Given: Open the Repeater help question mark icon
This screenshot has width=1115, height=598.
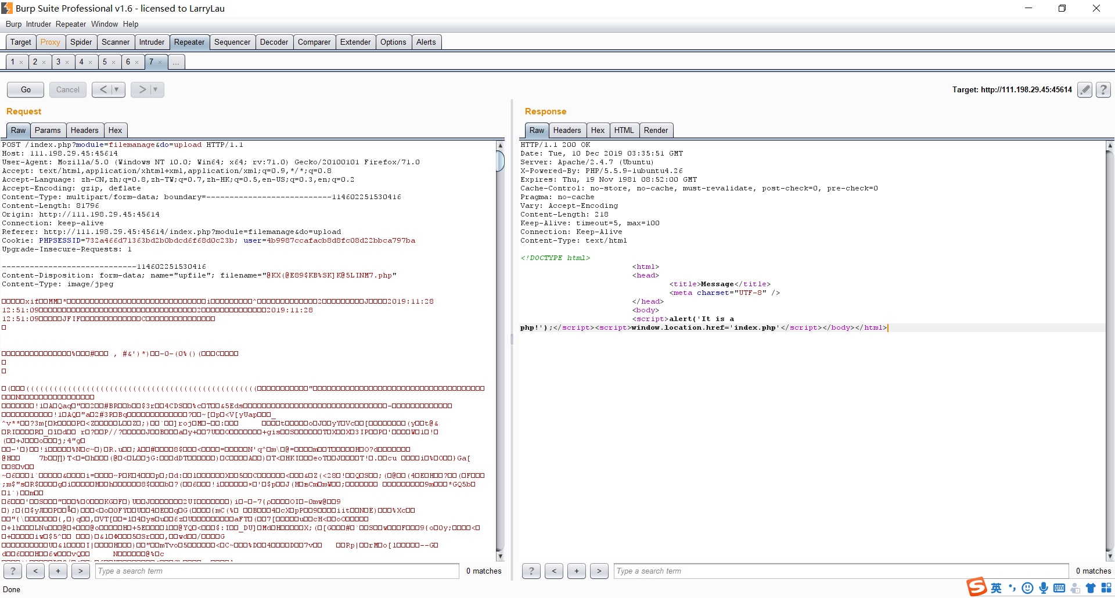Looking at the screenshot, I should pyautogui.click(x=1103, y=89).
